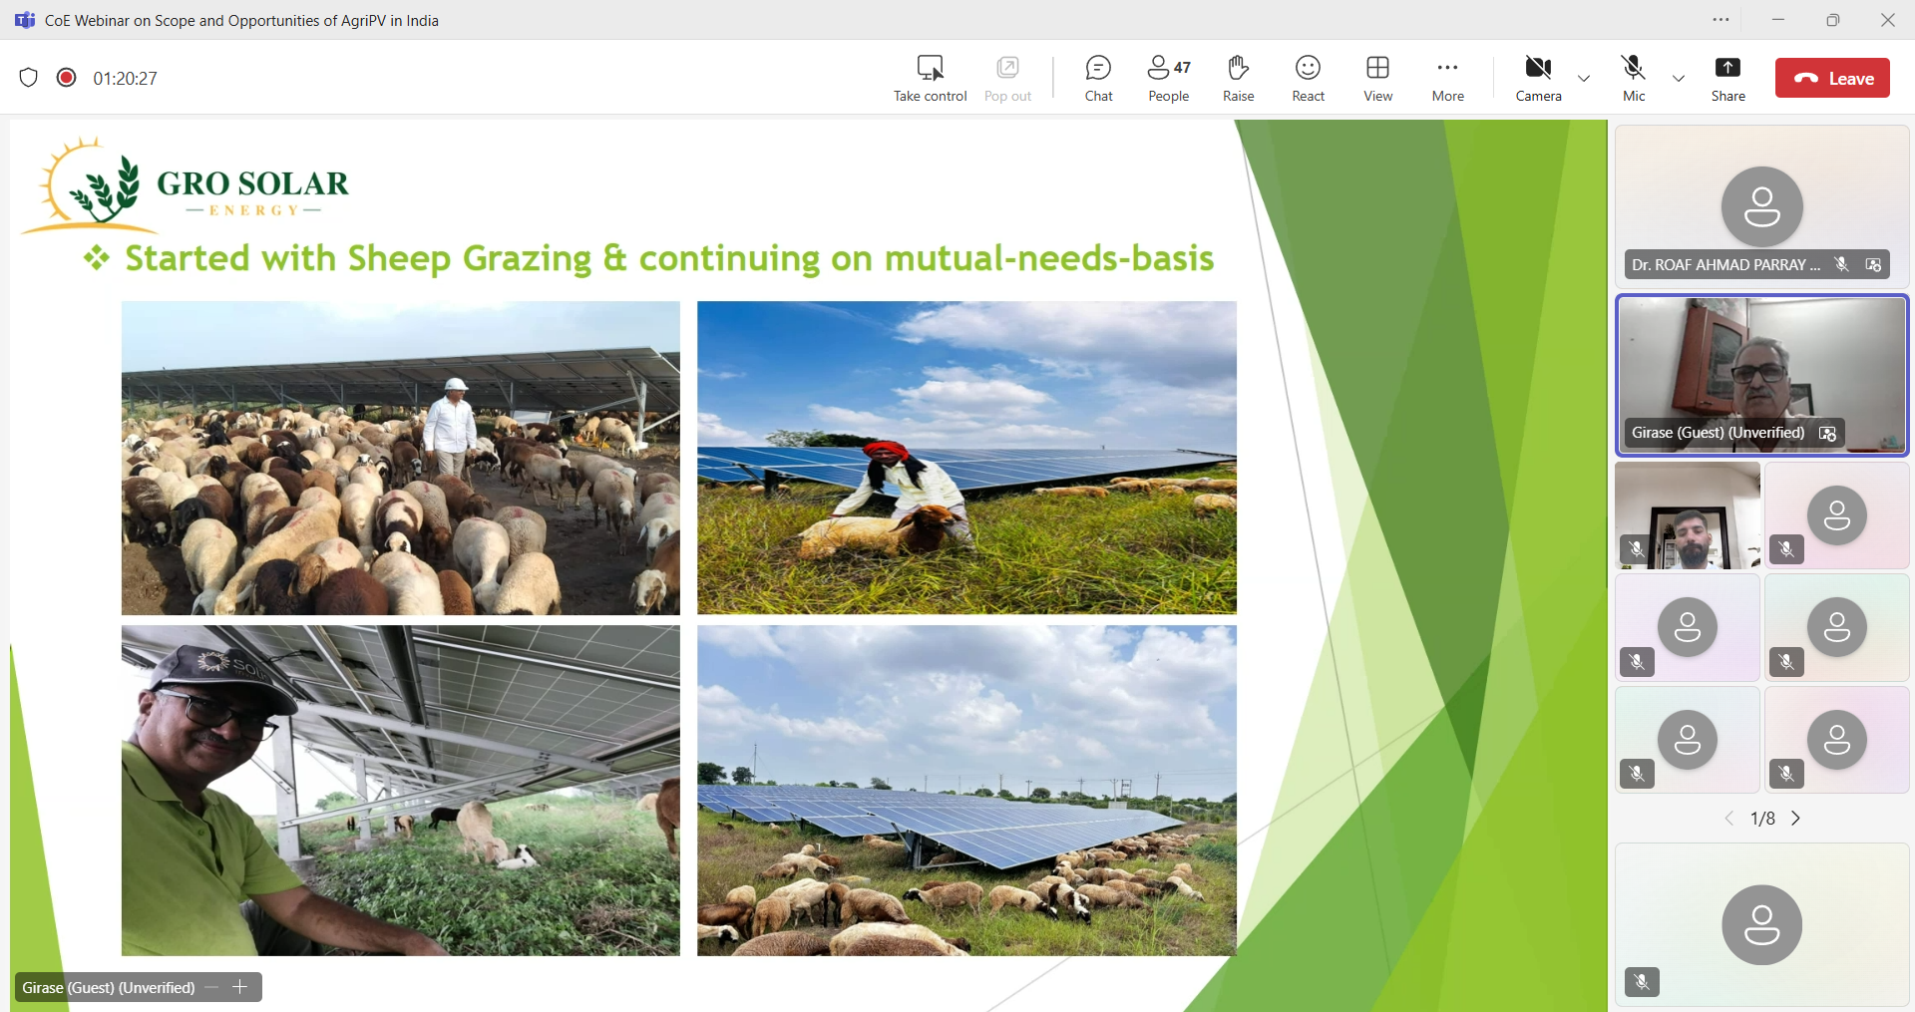Open the Share content tray
The width and height of the screenshot is (1915, 1012).
tap(1727, 78)
